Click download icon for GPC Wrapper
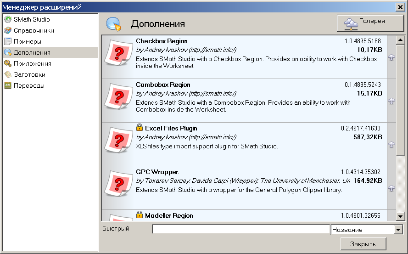Viewport: 408px width, 254px height. point(391,188)
